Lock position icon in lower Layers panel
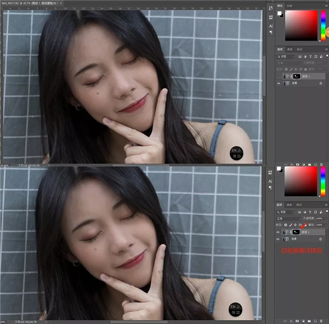This screenshot has width=329, height=324. pos(296,225)
